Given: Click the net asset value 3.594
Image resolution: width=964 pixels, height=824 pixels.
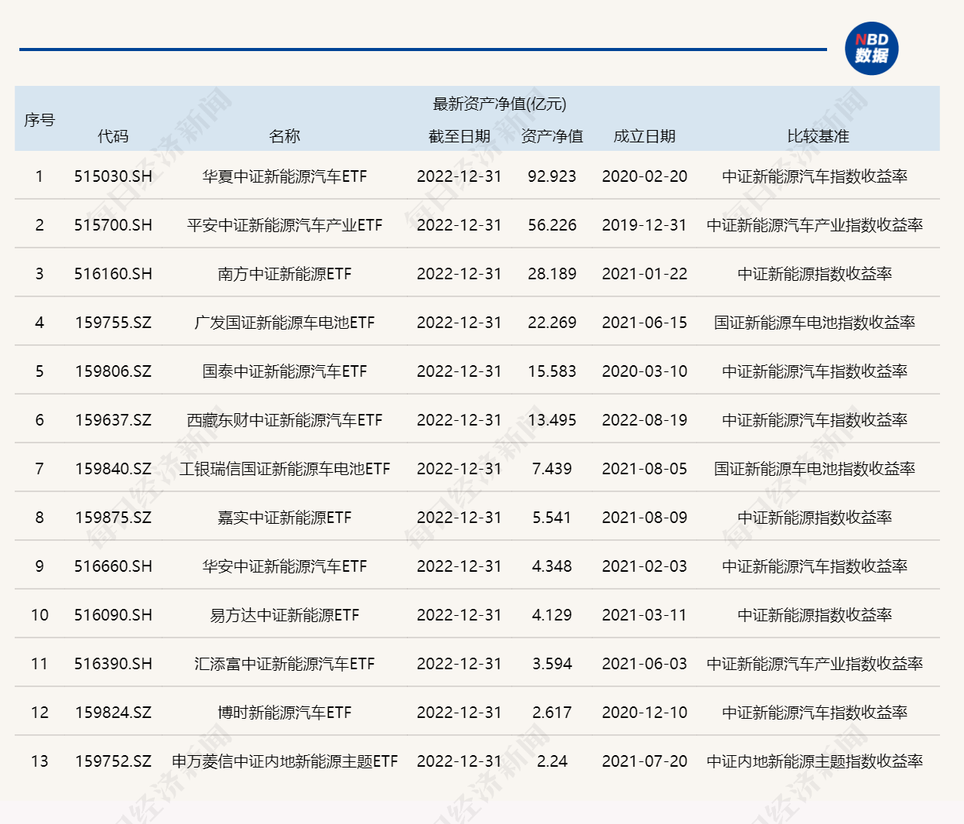Looking at the screenshot, I should [x=552, y=664].
